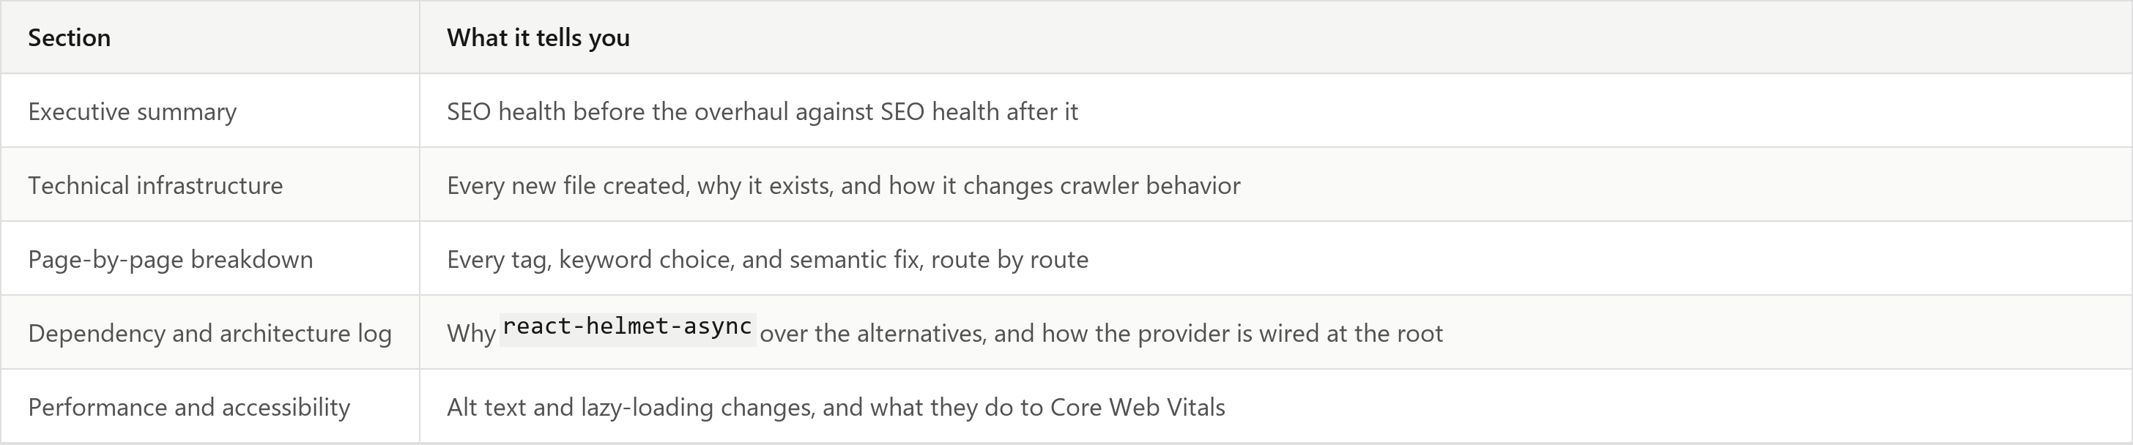Click the react-helmet-async code snippet

(x=628, y=326)
